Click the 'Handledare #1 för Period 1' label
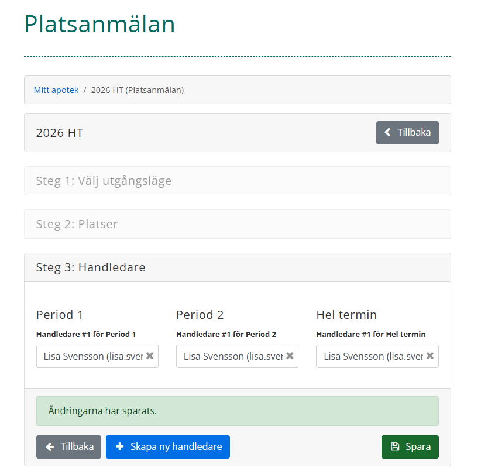This screenshot has width=488, height=475. tap(86, 335)
